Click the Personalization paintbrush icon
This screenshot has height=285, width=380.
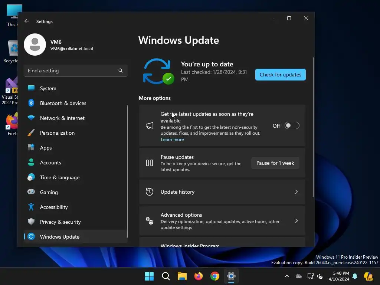pos(31,132)
